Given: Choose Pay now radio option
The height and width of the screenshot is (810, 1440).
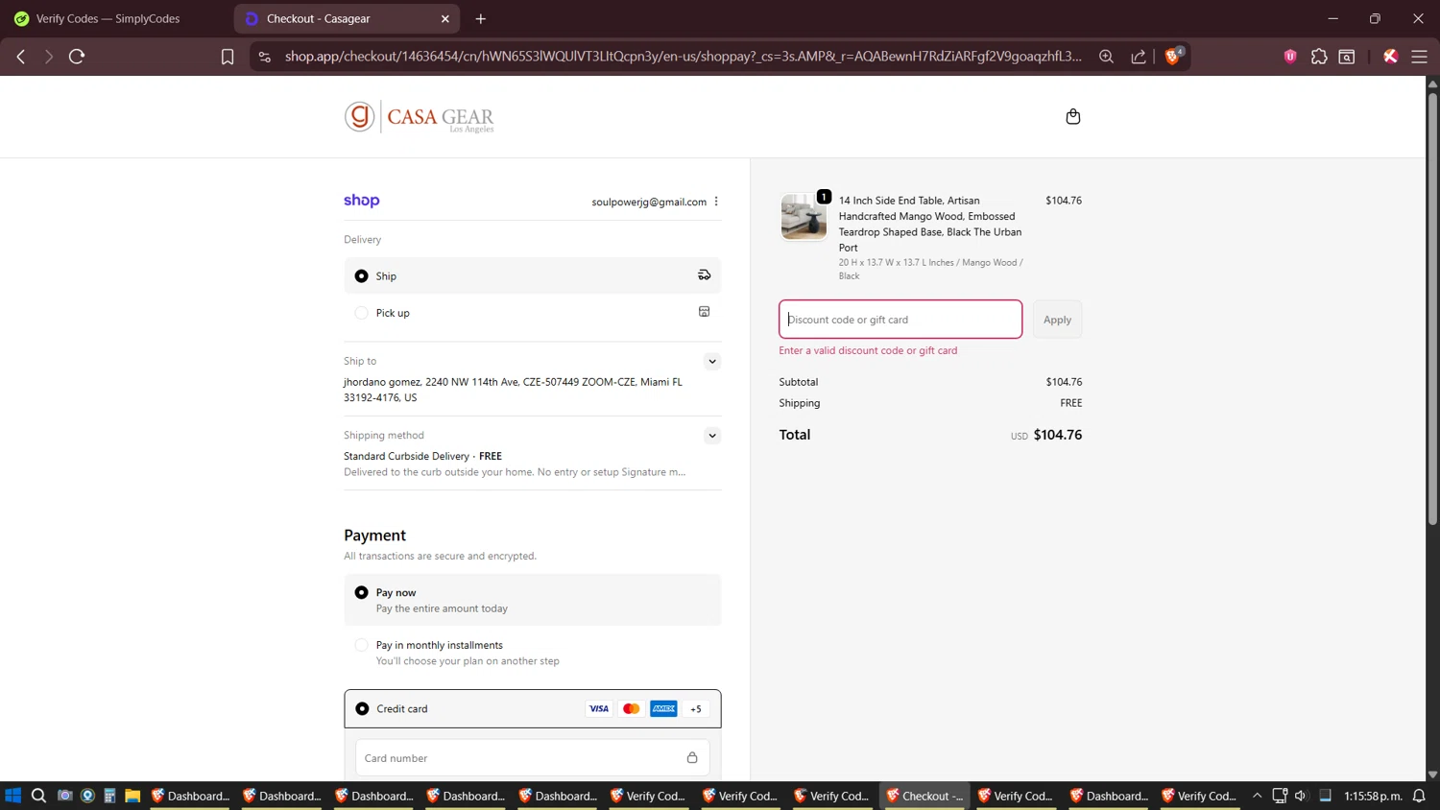Looking at the screenshot, I should pyautogui.click(x=361, y=592).
